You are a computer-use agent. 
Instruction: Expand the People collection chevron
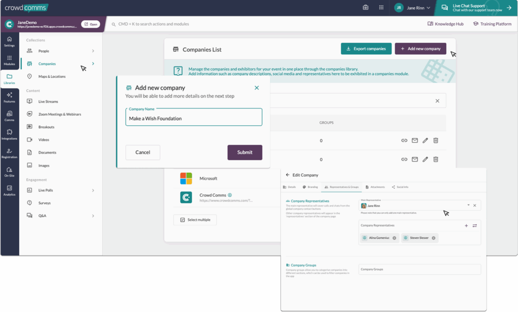click(93, 51)
